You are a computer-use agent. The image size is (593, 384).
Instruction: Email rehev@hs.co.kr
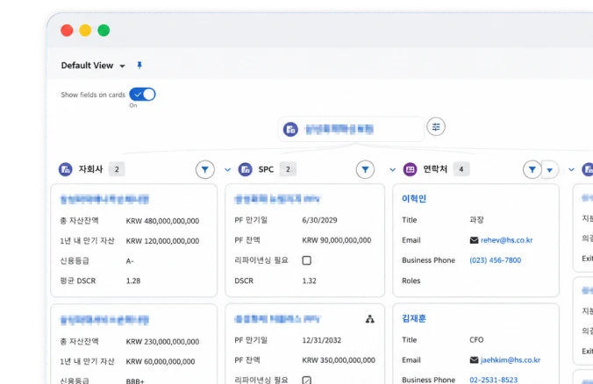click(507, 240)
